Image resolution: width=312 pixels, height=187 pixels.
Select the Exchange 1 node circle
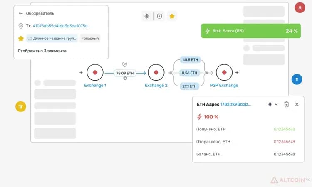(95, 72)
